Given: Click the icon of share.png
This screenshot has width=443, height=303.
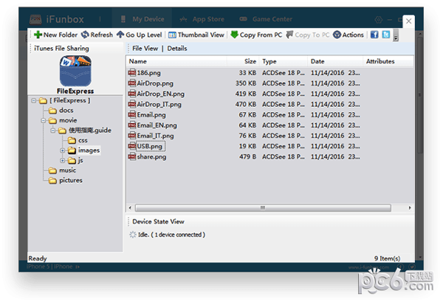Looking at the screenshot, I should [x=132, y=156].
